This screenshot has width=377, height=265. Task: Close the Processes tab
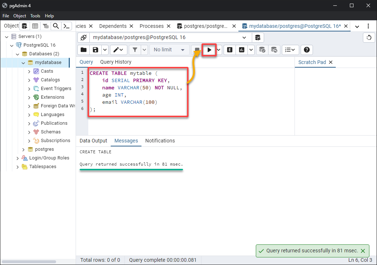169,26
